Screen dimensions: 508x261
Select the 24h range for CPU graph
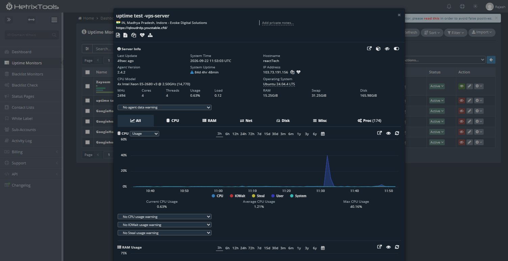243,134
